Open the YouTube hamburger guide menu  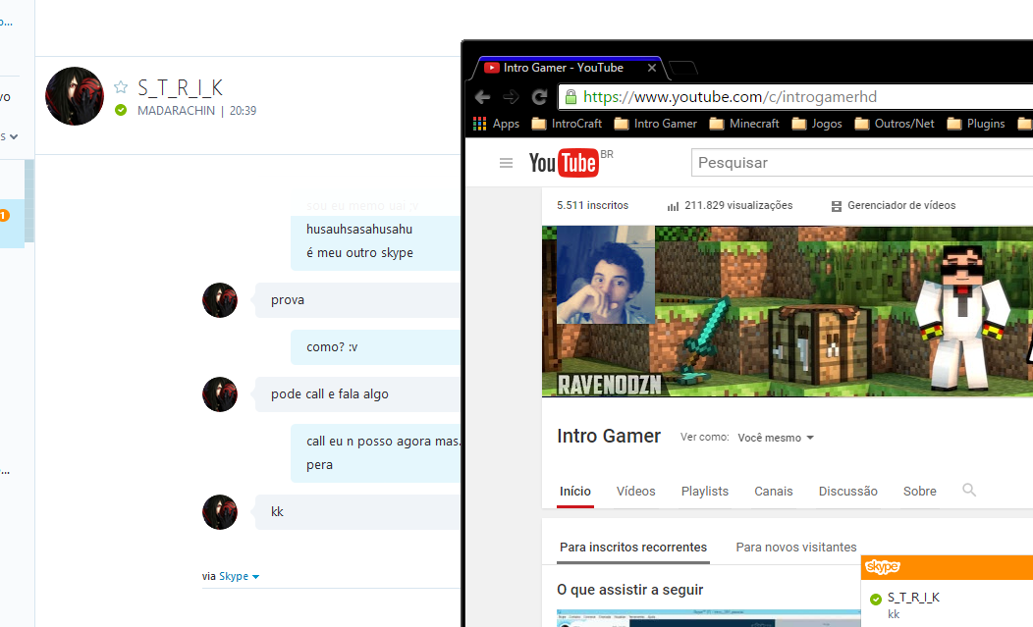506,163
